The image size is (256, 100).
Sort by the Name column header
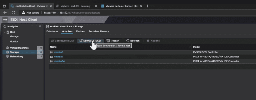pyautogui.click(x=53, y=47)
